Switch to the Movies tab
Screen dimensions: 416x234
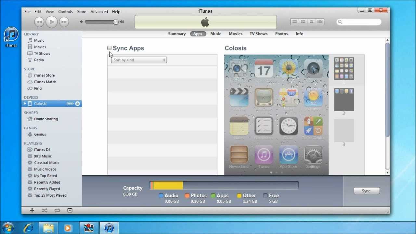[236, 34]
